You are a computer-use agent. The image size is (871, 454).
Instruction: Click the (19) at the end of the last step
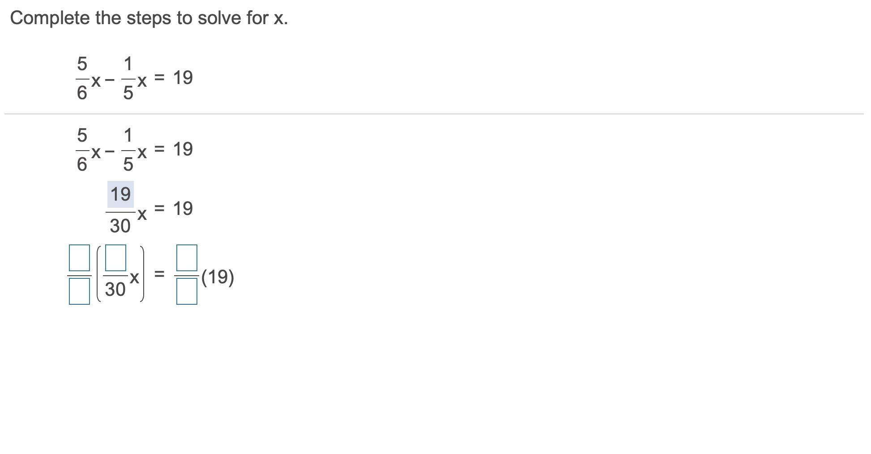tap(218, 277)
